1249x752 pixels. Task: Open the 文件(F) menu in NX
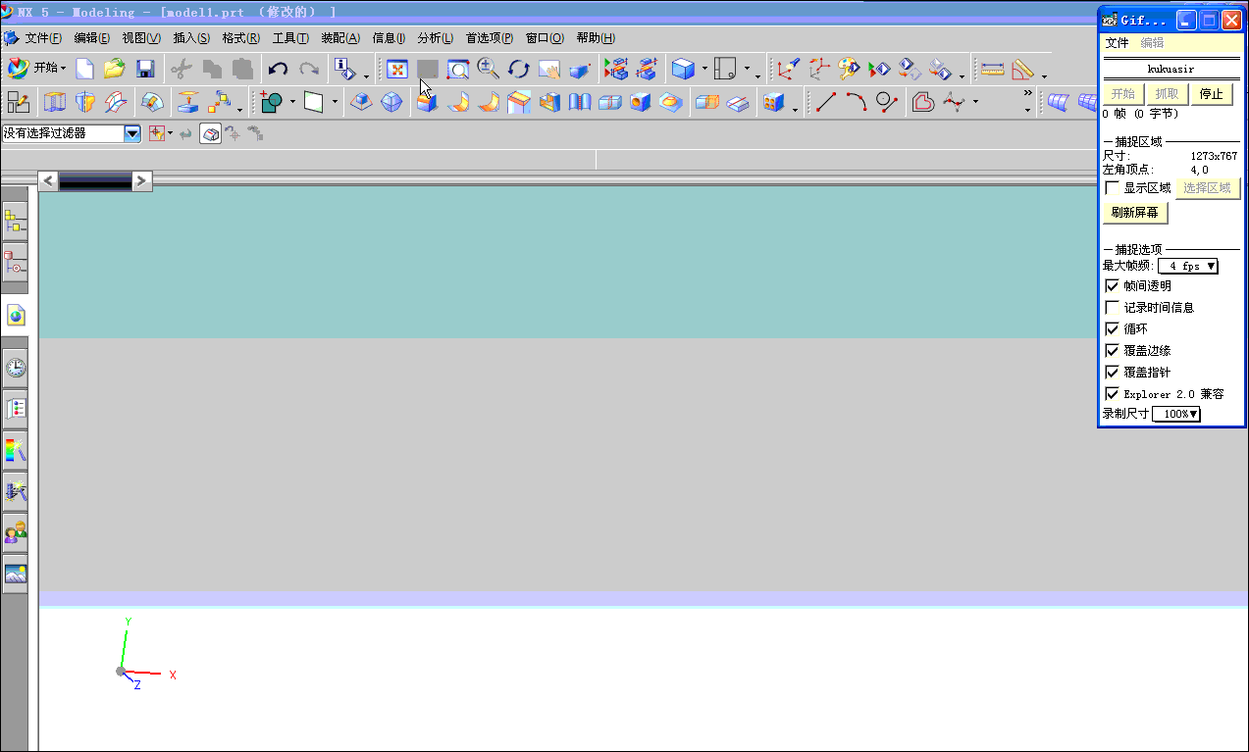point(43,38)
